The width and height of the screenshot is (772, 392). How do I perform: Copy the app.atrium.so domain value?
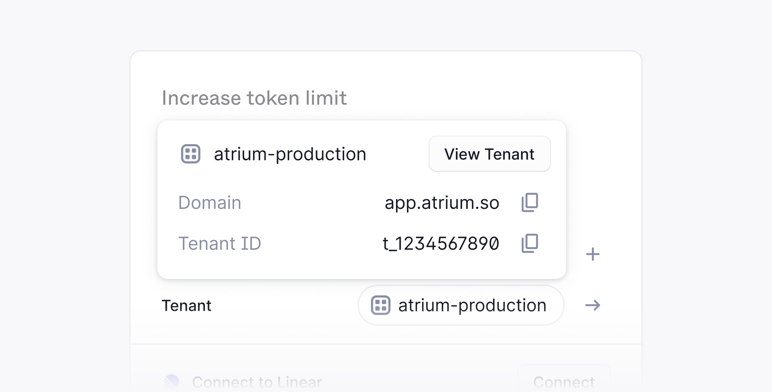(529, 202)
